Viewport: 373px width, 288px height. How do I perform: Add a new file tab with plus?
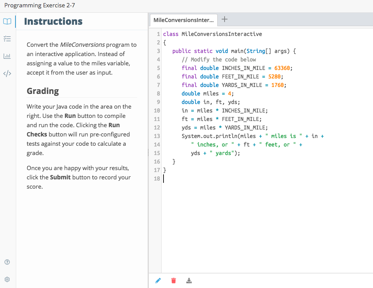point(224,19)
